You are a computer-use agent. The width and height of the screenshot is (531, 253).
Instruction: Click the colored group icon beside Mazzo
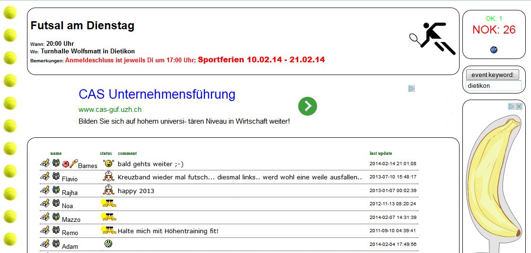click(x=56, y=217)
